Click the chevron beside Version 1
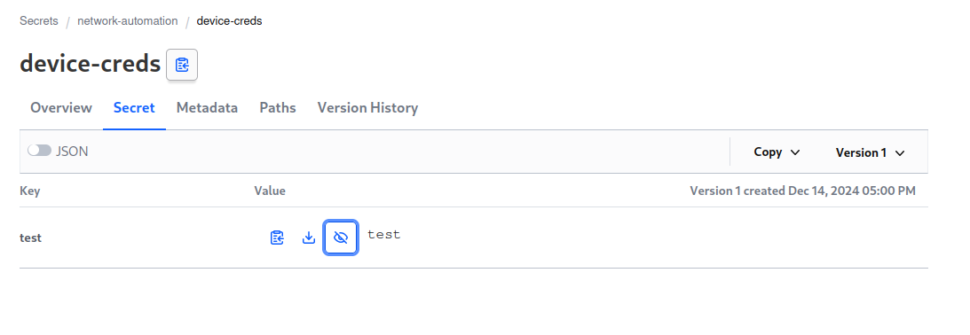Image resolution: width=970 pixels, height=335 pixels. pyautogui.click(x=900, y=152)
